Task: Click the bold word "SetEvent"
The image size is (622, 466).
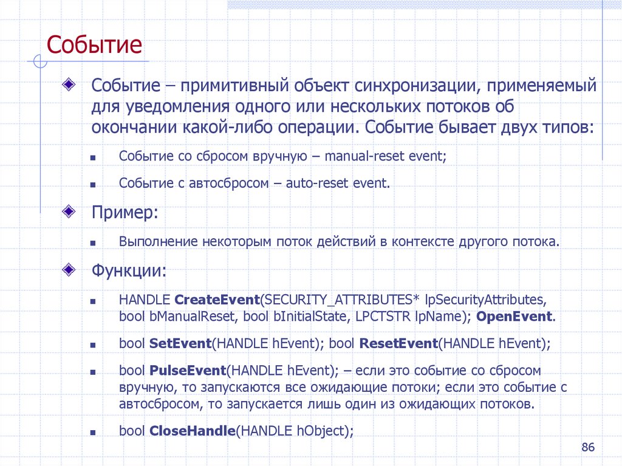Action: [x=180, y=343]
